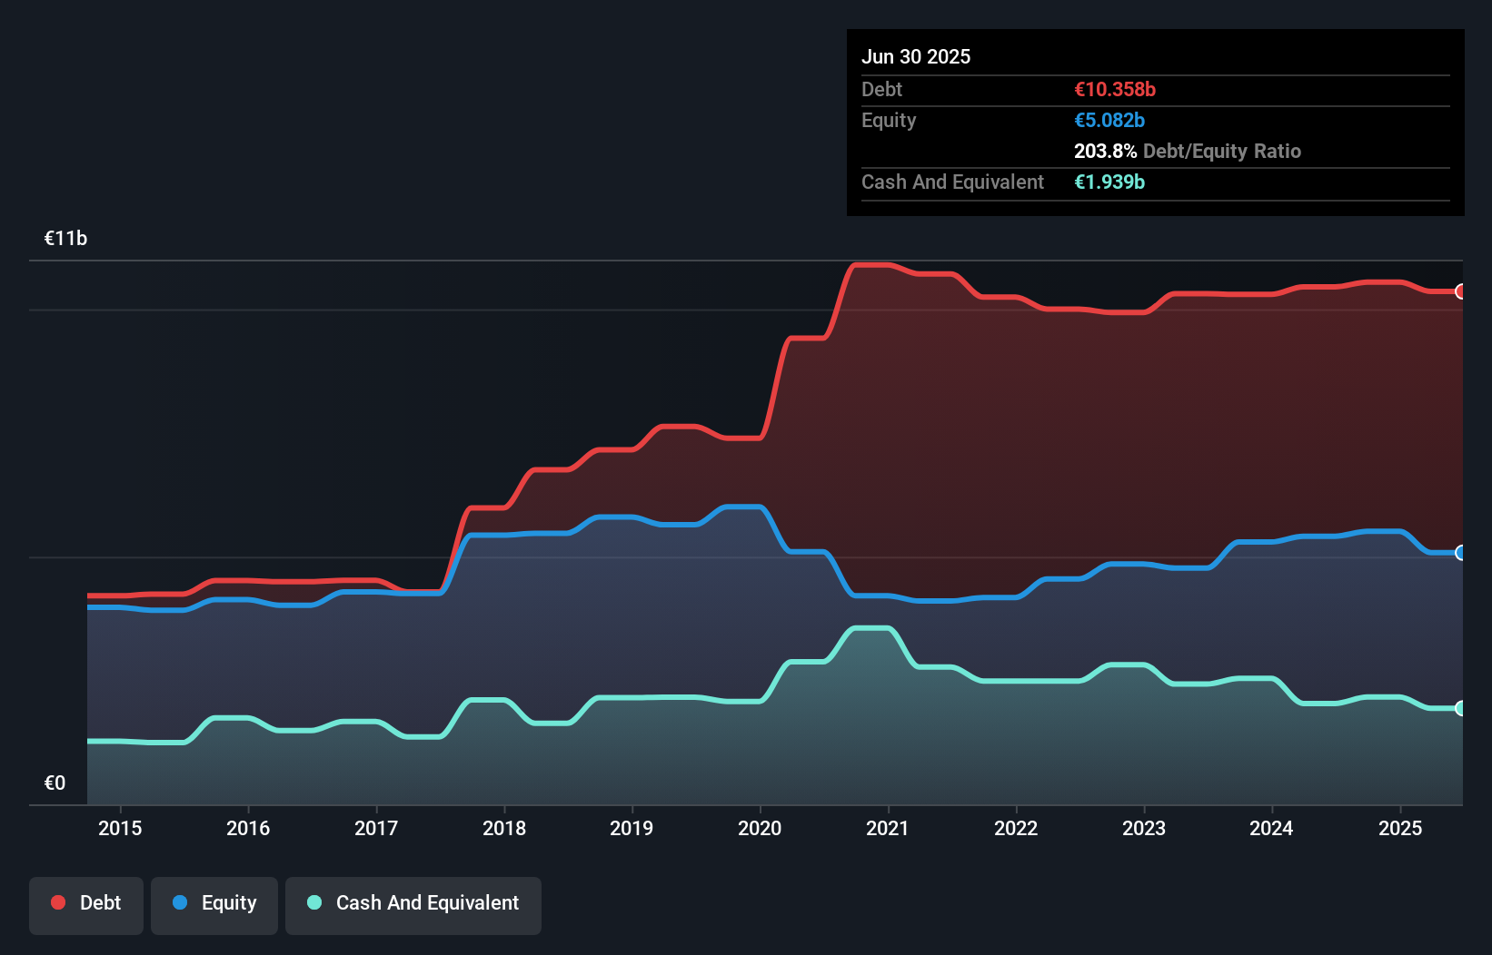
Task: Select the 2020 year label on axis
Action: [760, 828]
